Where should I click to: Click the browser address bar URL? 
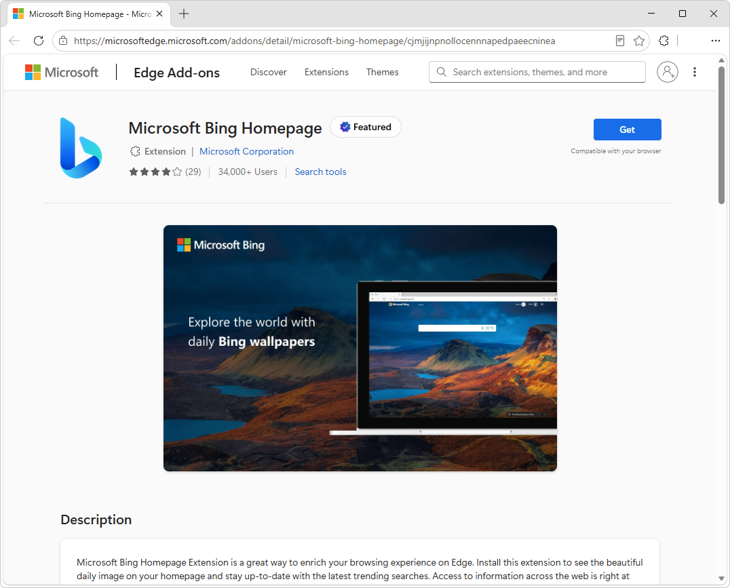click(314, 41)
